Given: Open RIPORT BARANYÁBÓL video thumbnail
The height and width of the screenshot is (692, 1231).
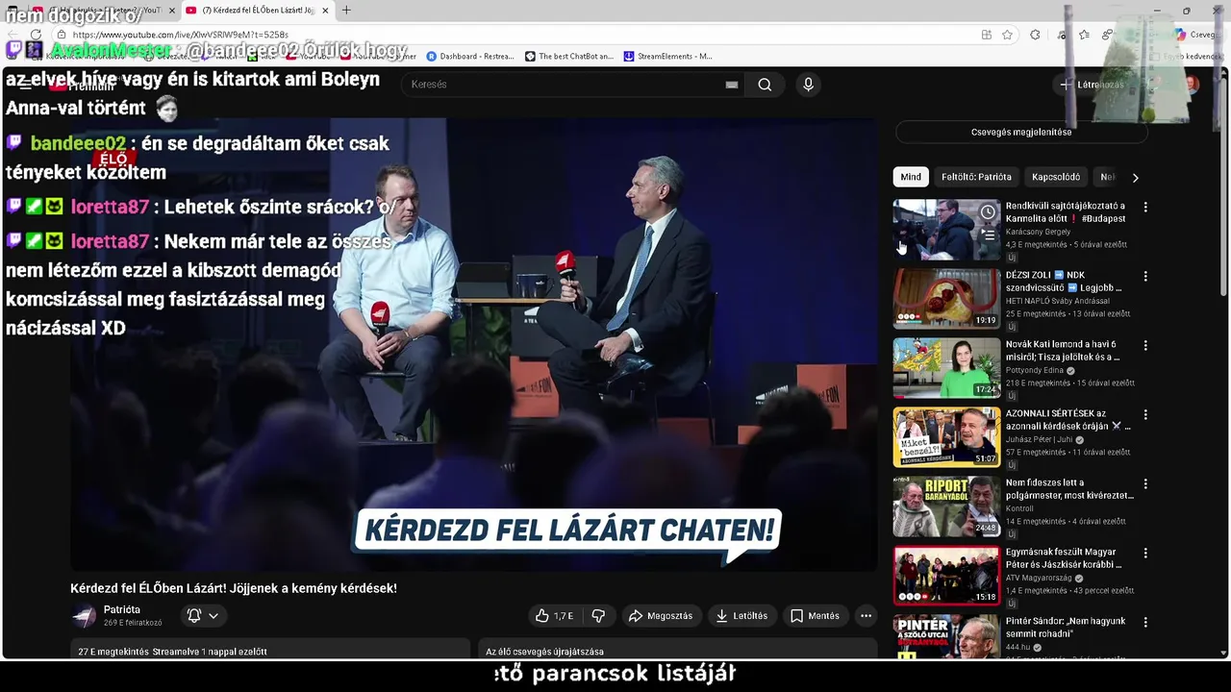Looking at the screenshot, I should pos(946,507).
